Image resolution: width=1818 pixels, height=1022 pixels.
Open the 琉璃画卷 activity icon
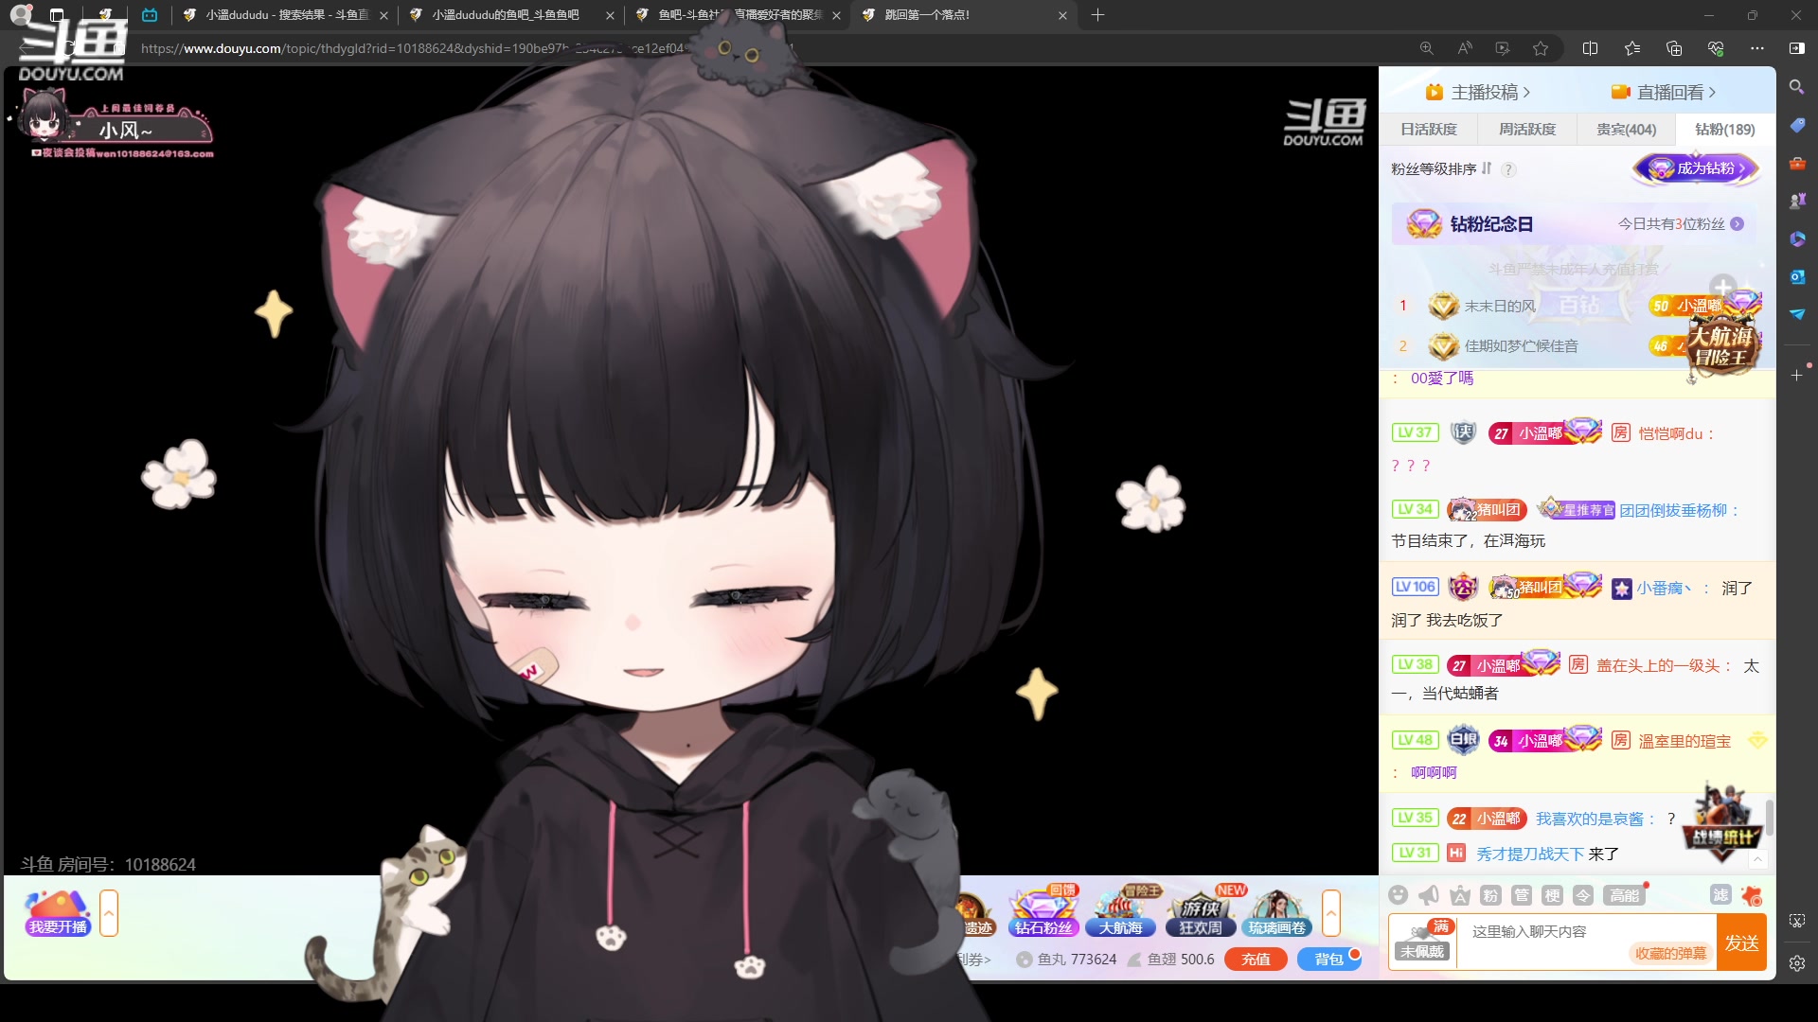pyautogui.click(x=1277, y=912)
